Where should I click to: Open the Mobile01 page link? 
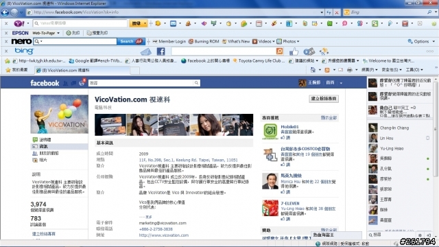289,126
